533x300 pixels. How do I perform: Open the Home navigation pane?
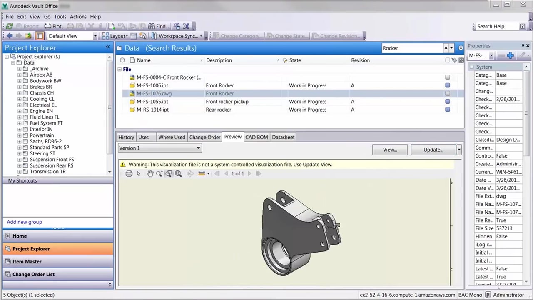pyautogui.click(x=58, y=236)
